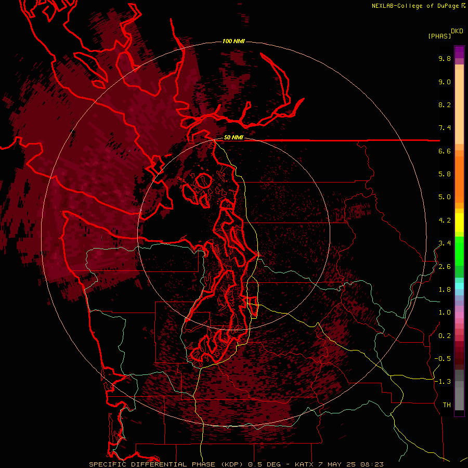Click the 4.2 scale value
The height and width of the screenshot is (468, 468).
coord(445,220)
